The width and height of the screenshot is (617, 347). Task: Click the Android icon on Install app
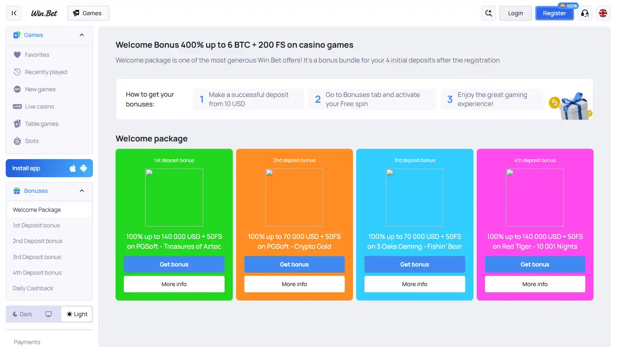84,168
